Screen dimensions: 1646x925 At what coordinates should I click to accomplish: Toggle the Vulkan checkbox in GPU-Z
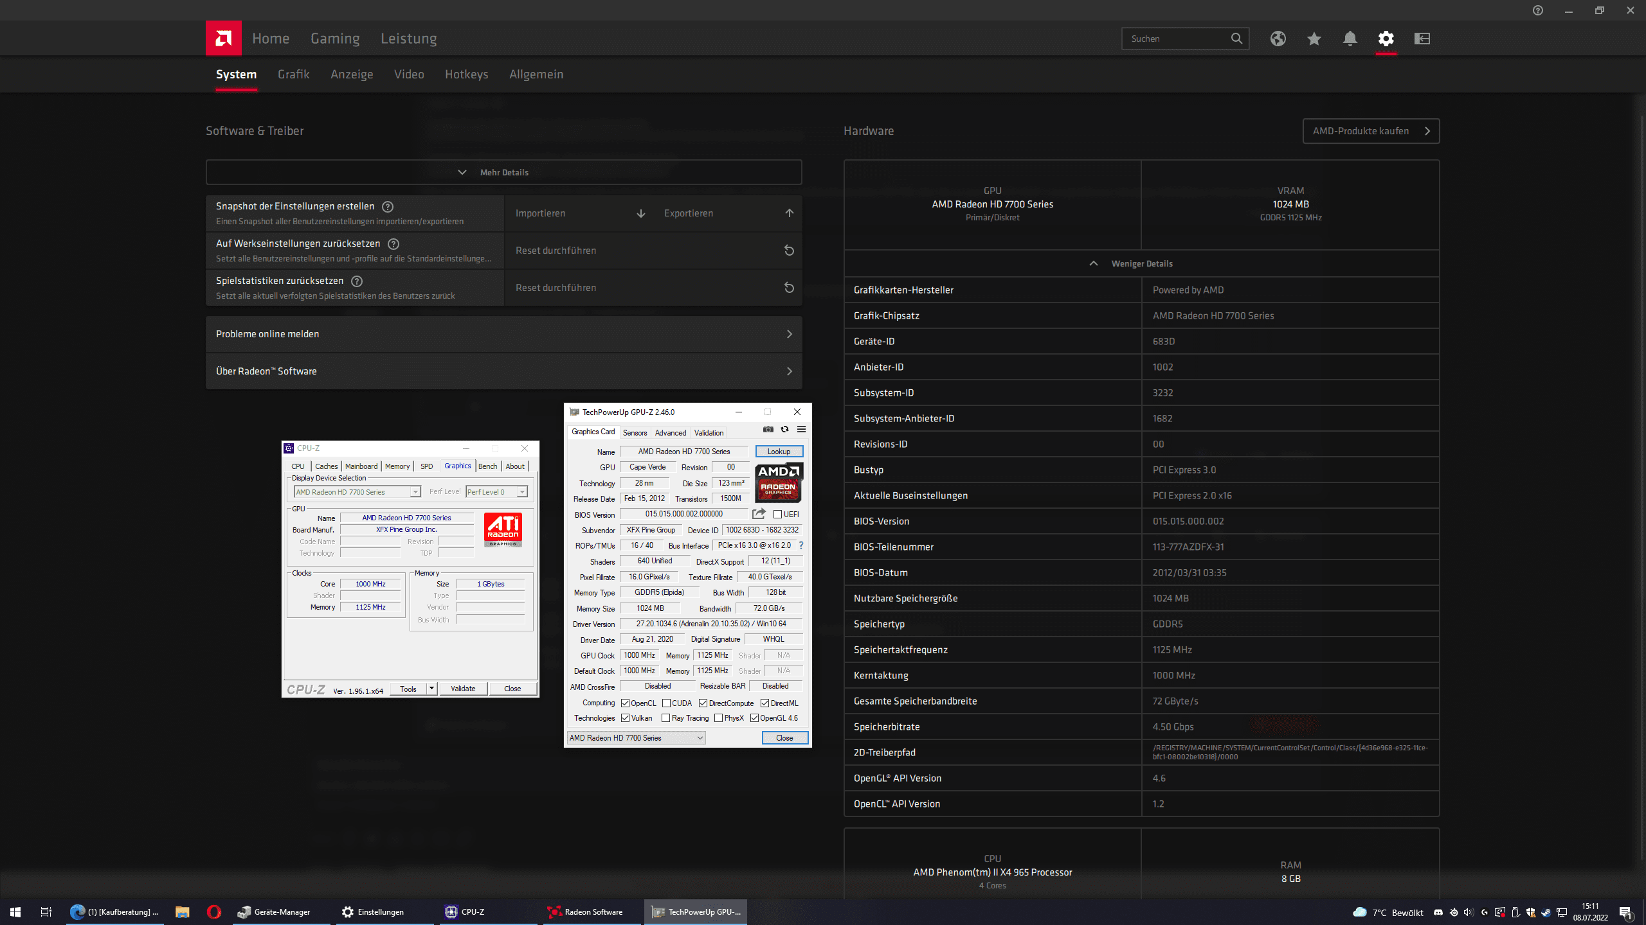[x=625, y=718]
